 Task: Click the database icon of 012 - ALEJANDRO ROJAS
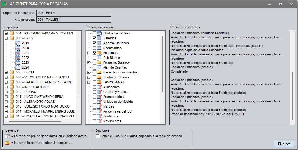click(12, 102)
